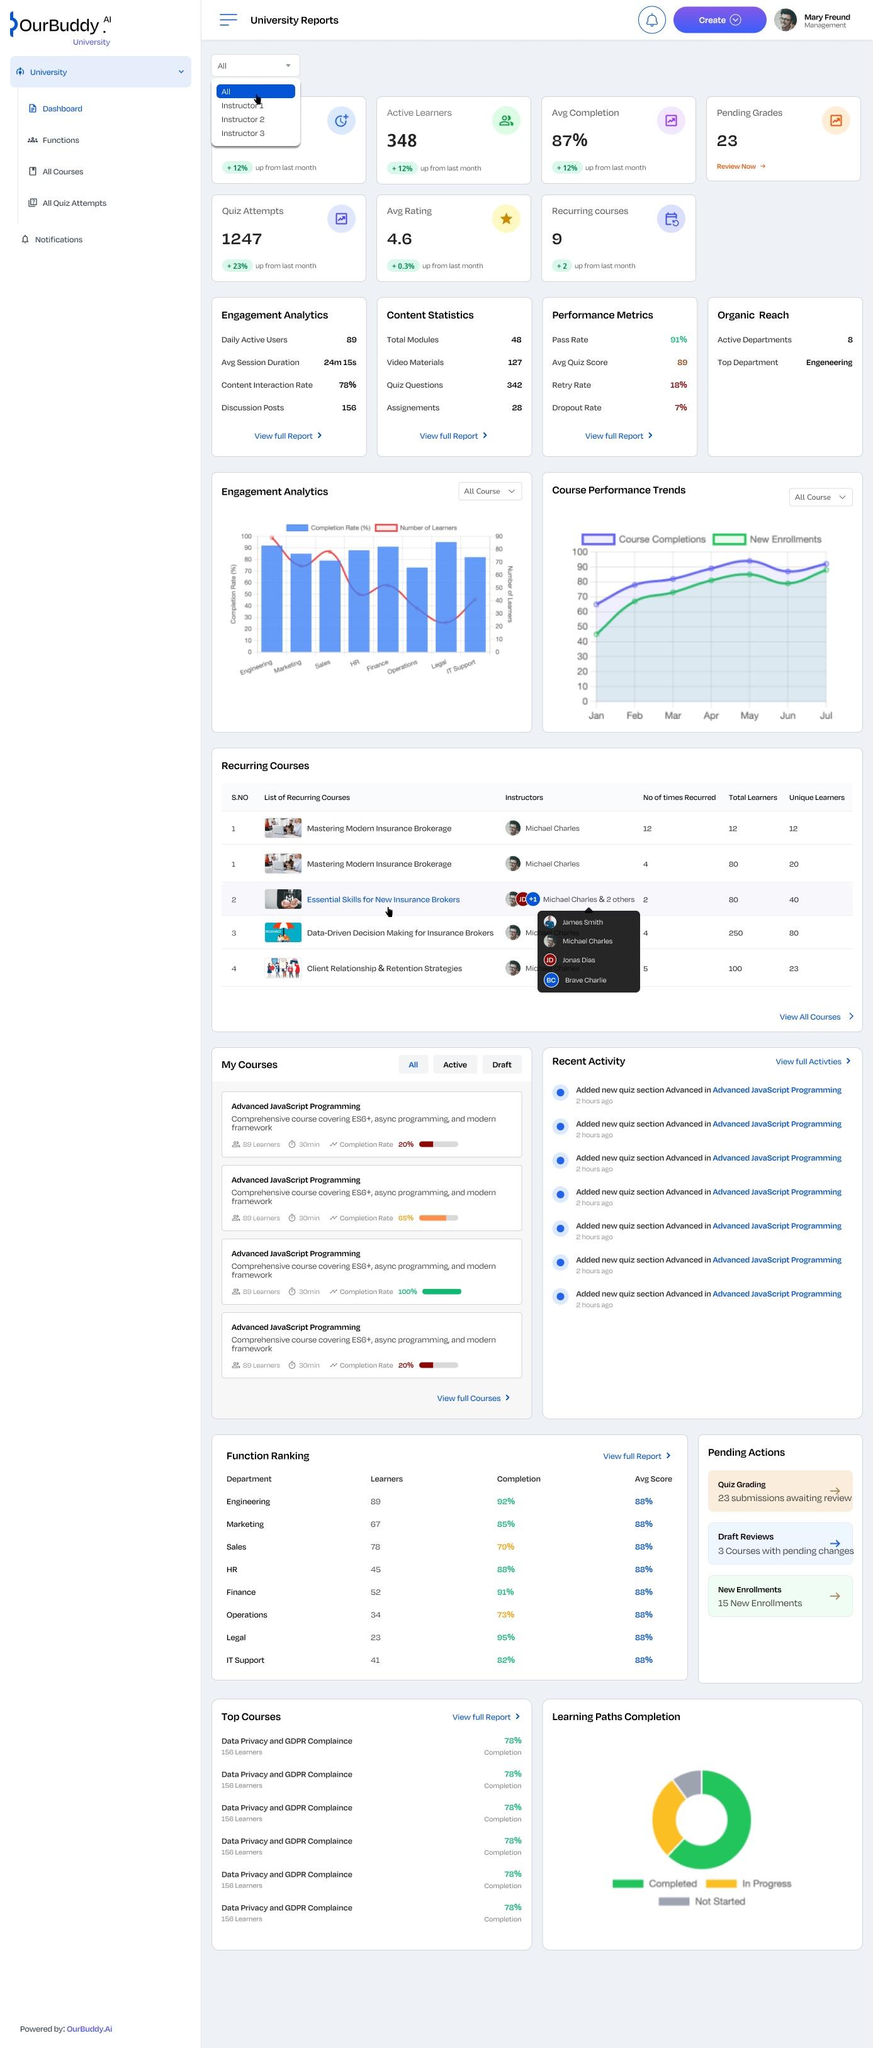This screenshot has width=873, height=2048.
Task: Click the Avg Rating star icon
Action: coord(505,218)
